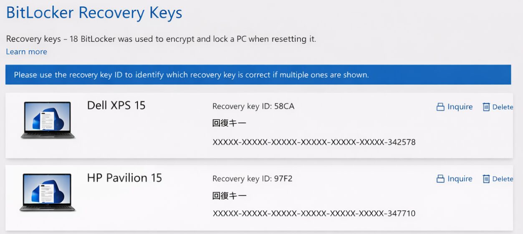523x234 pixels.
Task: Click the Delete trash icon for Dell XPS 15
Action: pyautogui.click(x=486, y=107)
